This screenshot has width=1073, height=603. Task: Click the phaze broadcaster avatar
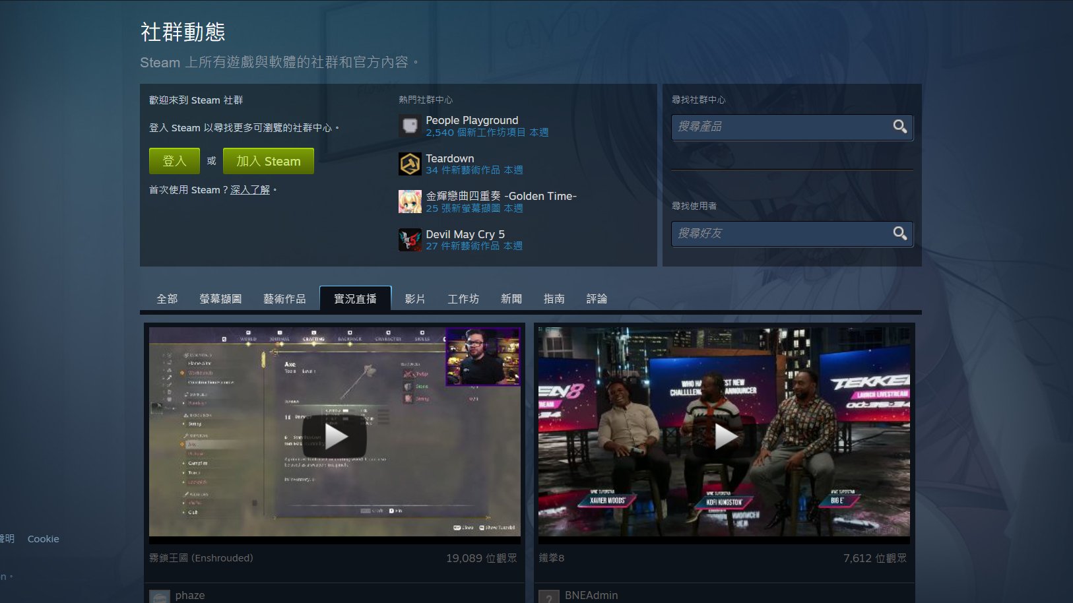160,596
